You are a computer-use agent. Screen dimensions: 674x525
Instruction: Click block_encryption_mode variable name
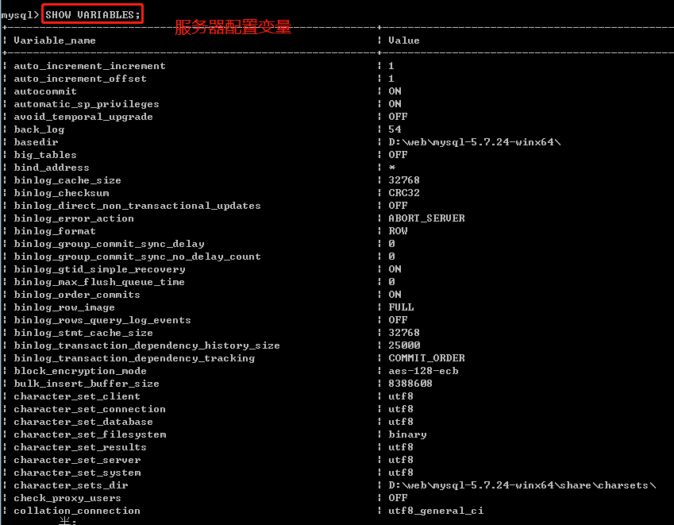pos(80,371)
